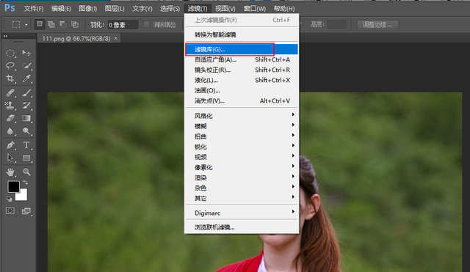Choose 自适应广角(A)... menu entry
The image size is (470, 272).
(x=242, y=59)
